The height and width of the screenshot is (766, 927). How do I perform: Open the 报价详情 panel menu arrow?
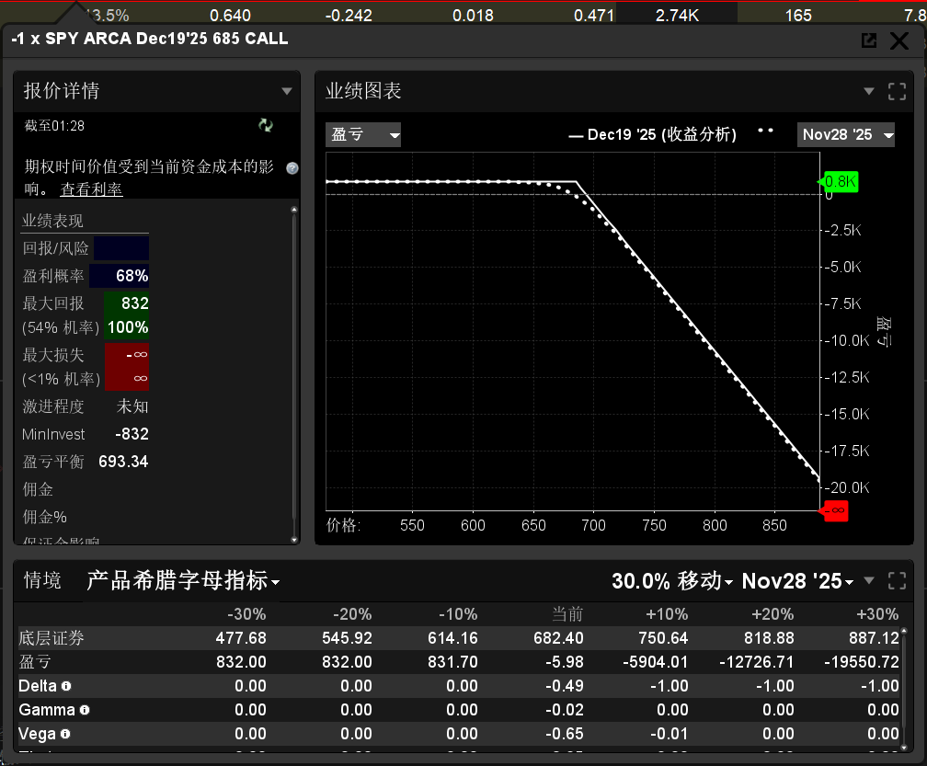click(x=287, y=91)
